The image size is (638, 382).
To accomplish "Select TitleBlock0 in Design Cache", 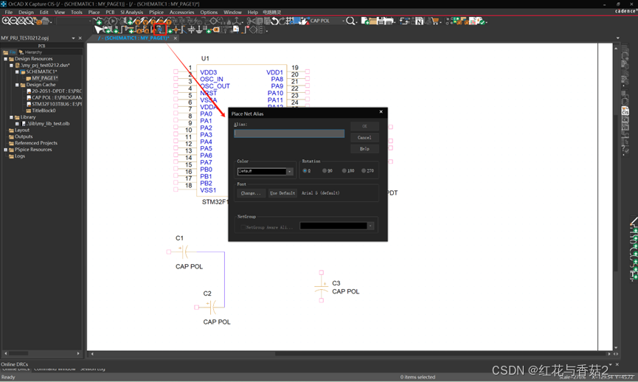I will pos(44,111).
